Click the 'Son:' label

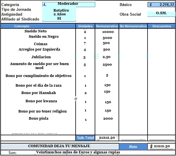[x=13, y=153]
